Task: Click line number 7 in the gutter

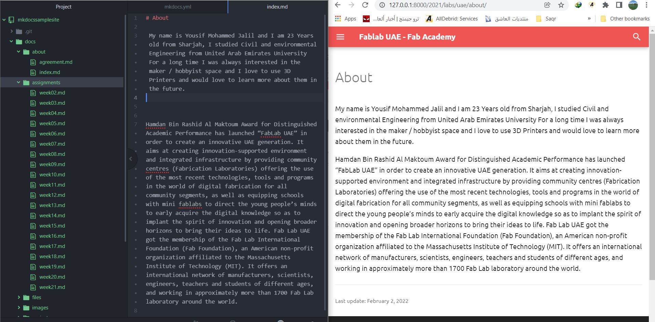Action: (x=136, y=124)
